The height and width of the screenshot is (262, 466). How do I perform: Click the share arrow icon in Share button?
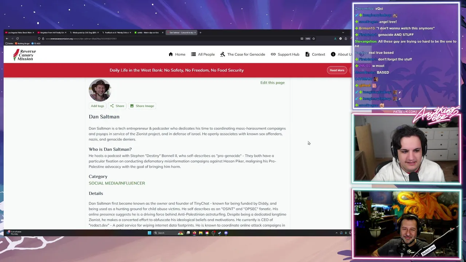click(112, 106)
